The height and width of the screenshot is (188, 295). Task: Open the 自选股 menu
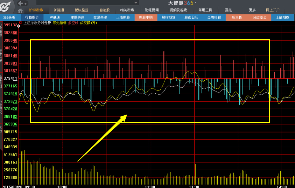click(x=104, y=10)
